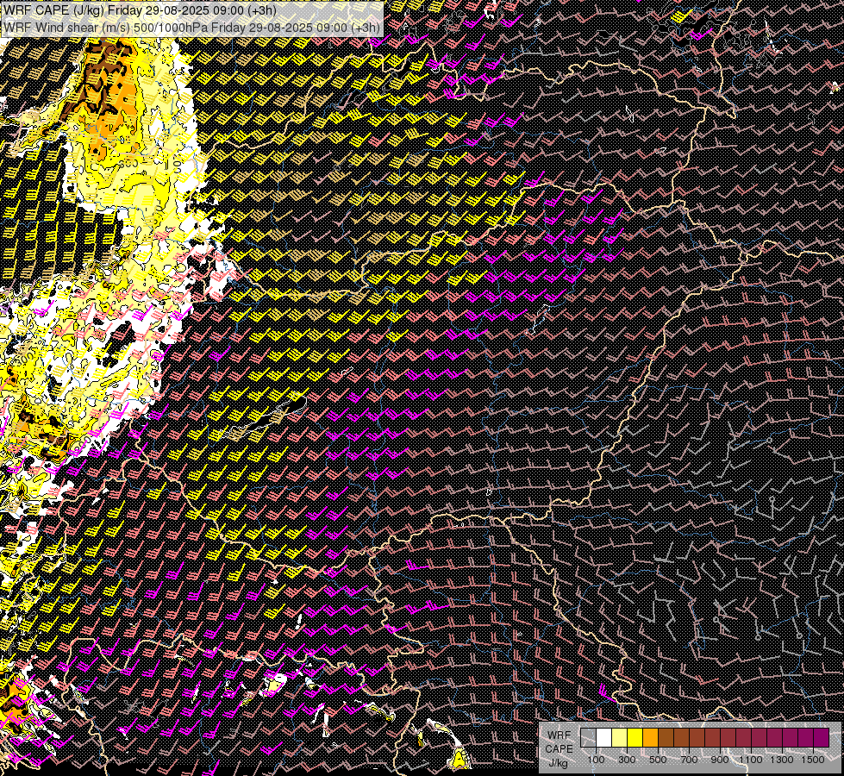
Task: Click the J/kg unit label in legend
Action: coord(559,763)
